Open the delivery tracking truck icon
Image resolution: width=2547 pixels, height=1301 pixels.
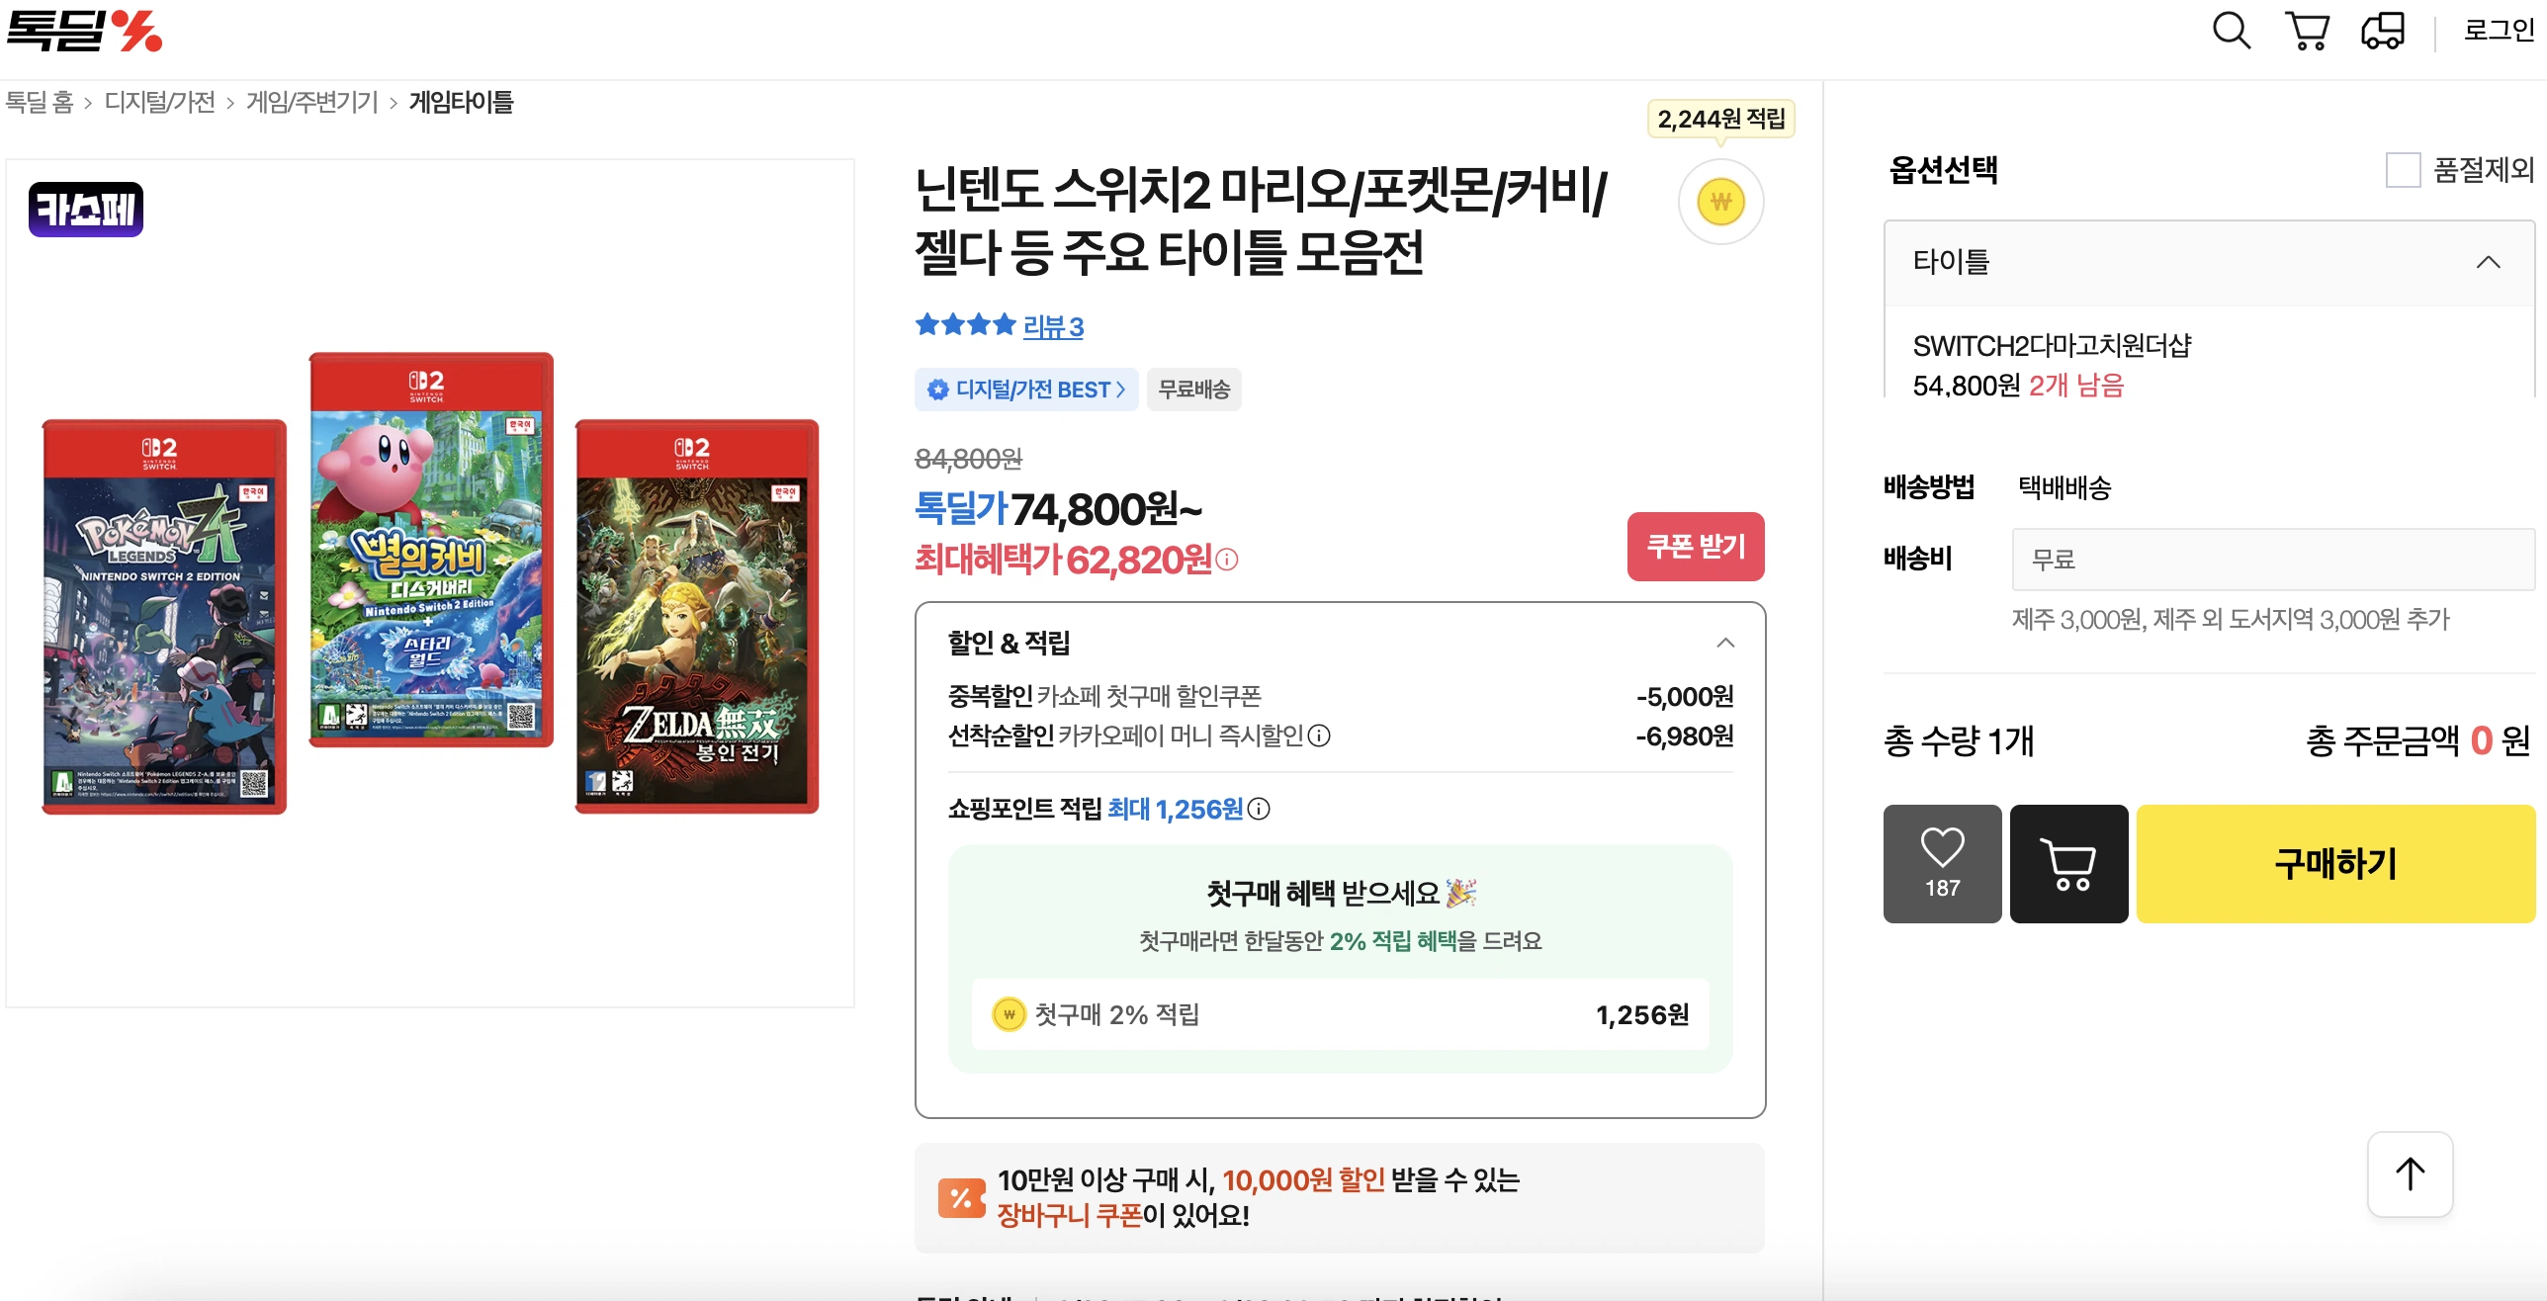(x=2383, y=31)
